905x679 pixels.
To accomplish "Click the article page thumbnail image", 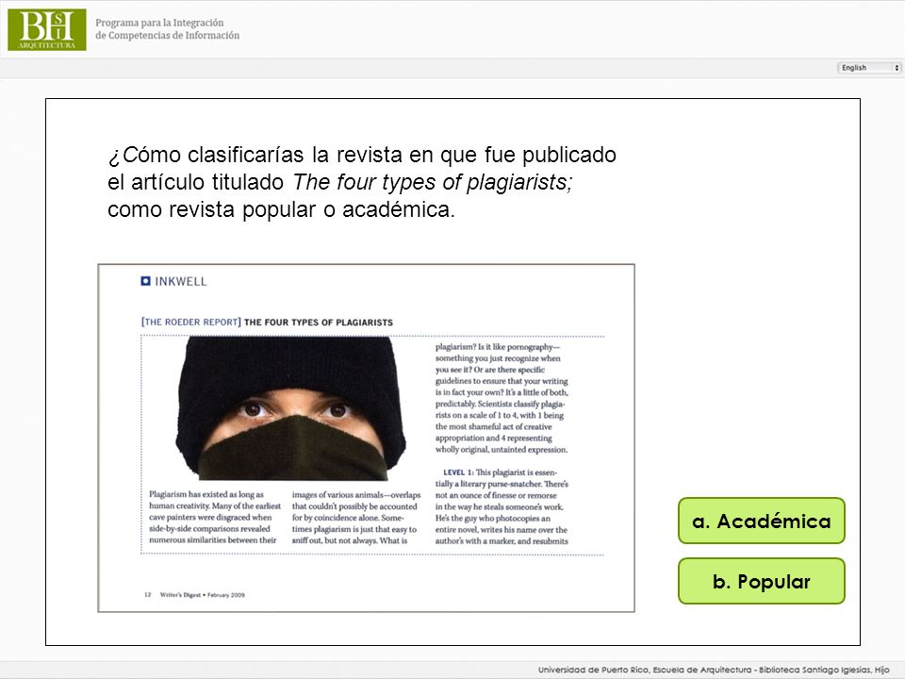I will (366, 438).
